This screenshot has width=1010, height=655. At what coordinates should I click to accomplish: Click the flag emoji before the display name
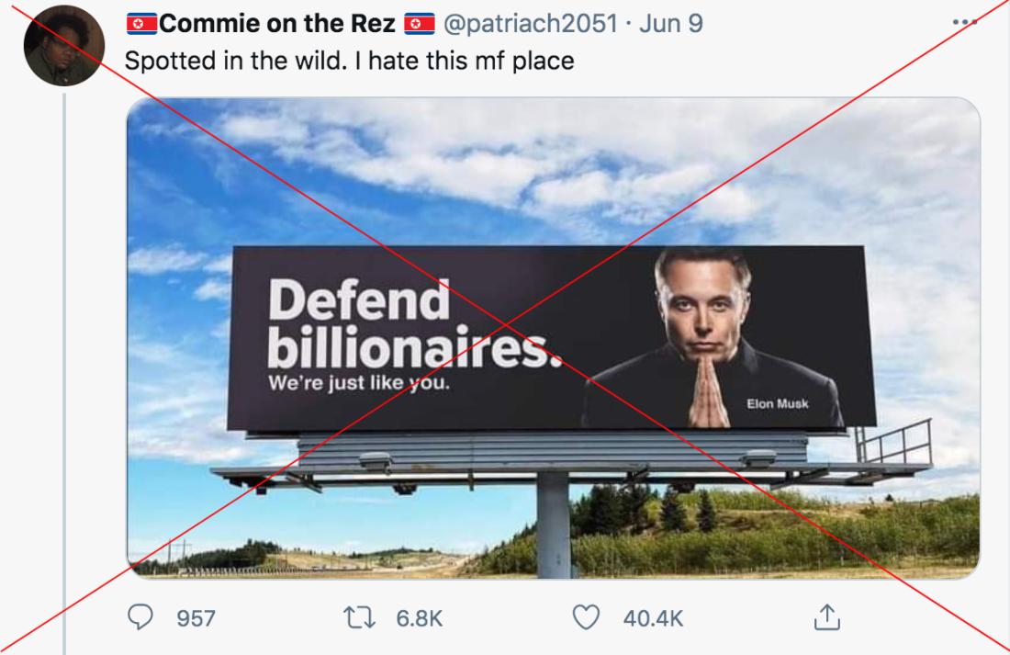pos(141,25)
